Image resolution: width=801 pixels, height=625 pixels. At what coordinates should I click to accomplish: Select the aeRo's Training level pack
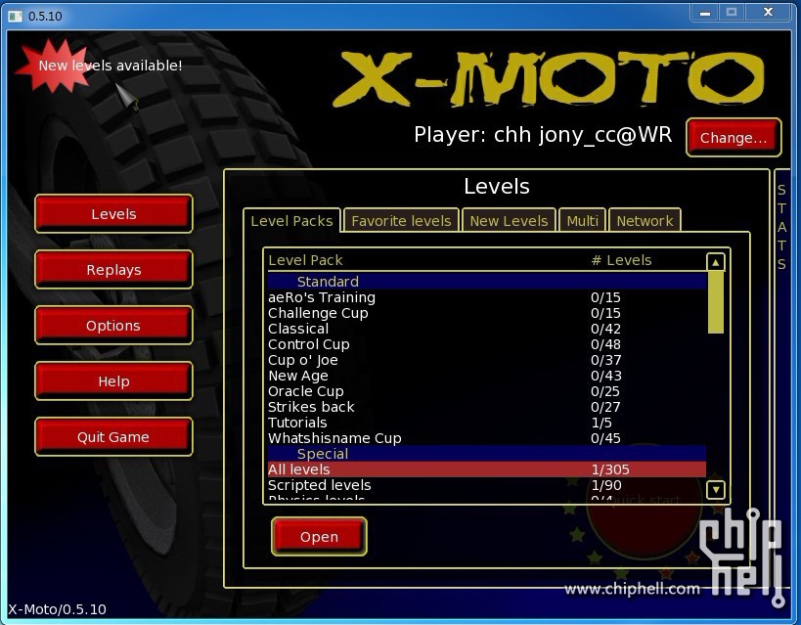pyautogui.click(x=487, y=297)
